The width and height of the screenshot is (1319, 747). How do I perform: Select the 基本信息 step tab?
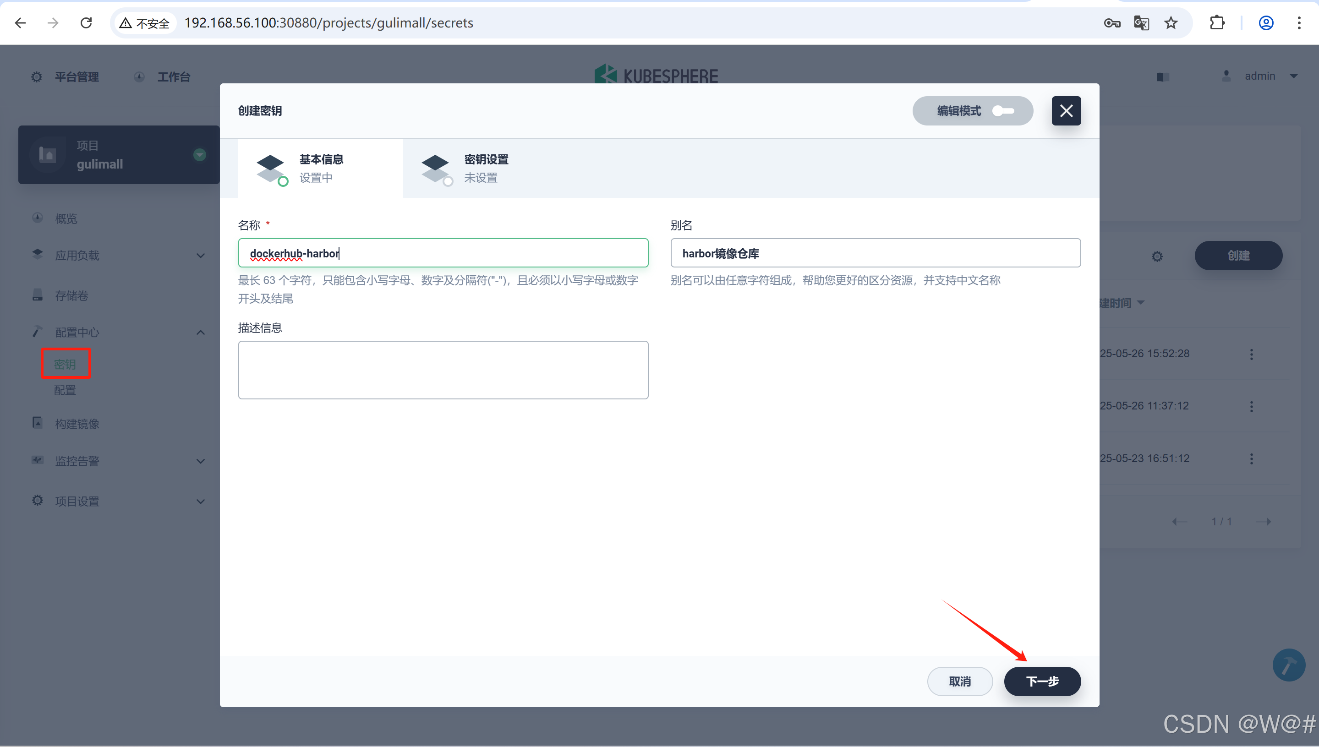[320, 168]
